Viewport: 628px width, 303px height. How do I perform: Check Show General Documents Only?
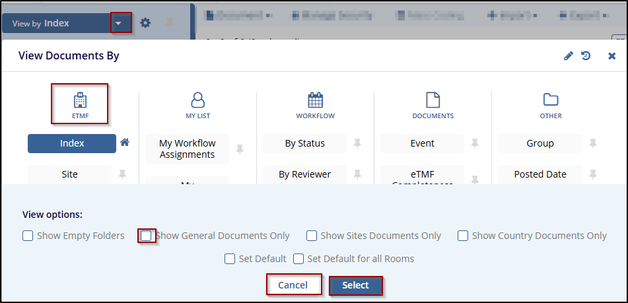pyautogui.click(x=147, y=236)
